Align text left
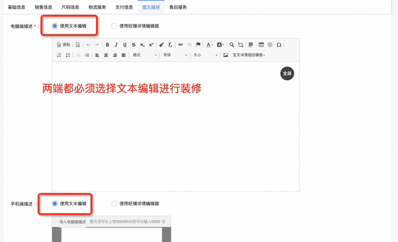This screenshot has height=242, width=398. click(x=97, y=55)
